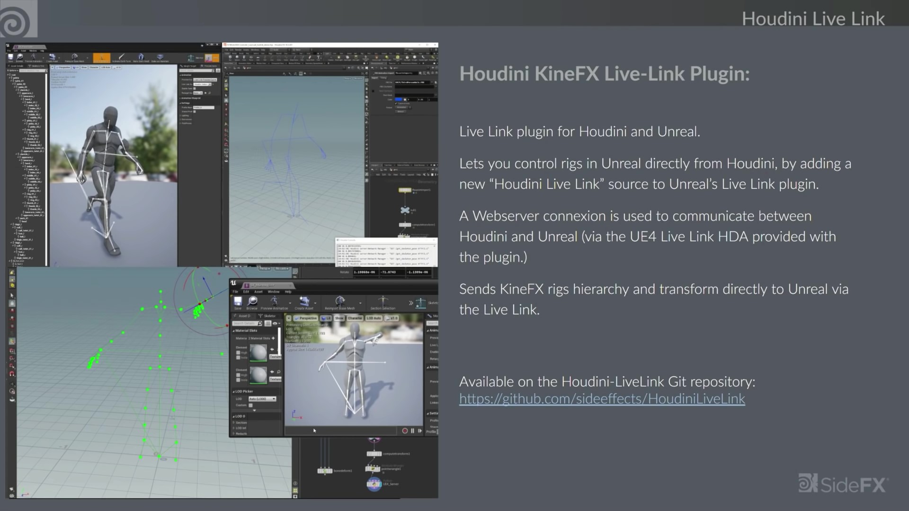Click use-selected arrow for first material element

(272, 349)
